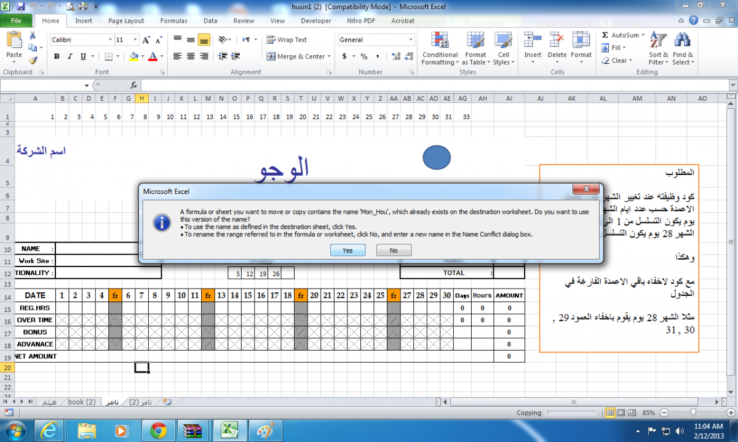Switch to the Page Layout ribbon tab
738x442 pixels.
point(126,21)
